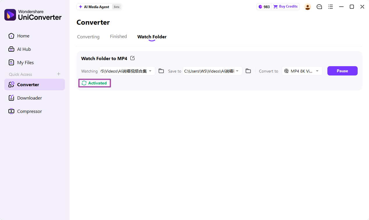Click the My Files icon
The width and height of the screenshot is (369, 220).
coord(11,63)
